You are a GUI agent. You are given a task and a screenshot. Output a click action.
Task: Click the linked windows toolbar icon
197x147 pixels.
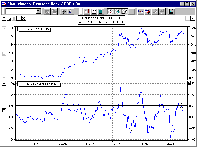tap(141, 11)
